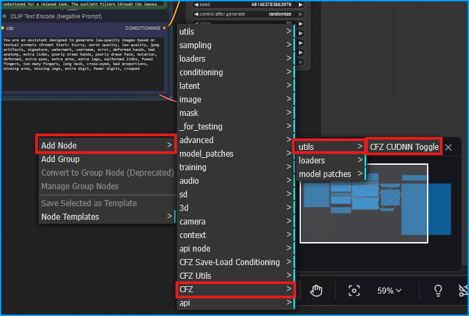
Task: Open model patches submenu under CFZ
Action: pyautogui.click(x=330, y=174)
